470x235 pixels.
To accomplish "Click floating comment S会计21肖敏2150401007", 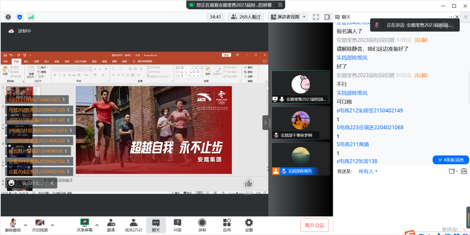I will tap(37, 99).
